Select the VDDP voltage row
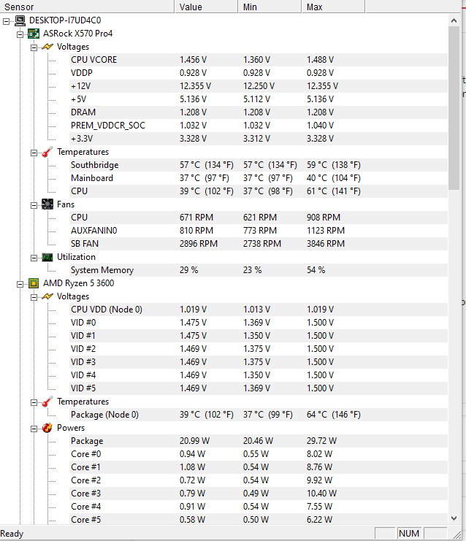Viewport: 466px width, 541px height. pyautogui.click(x=259, y=73)
